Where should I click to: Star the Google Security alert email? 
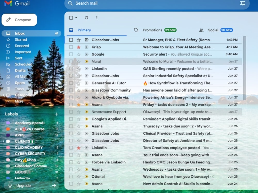tap(79, 54)
